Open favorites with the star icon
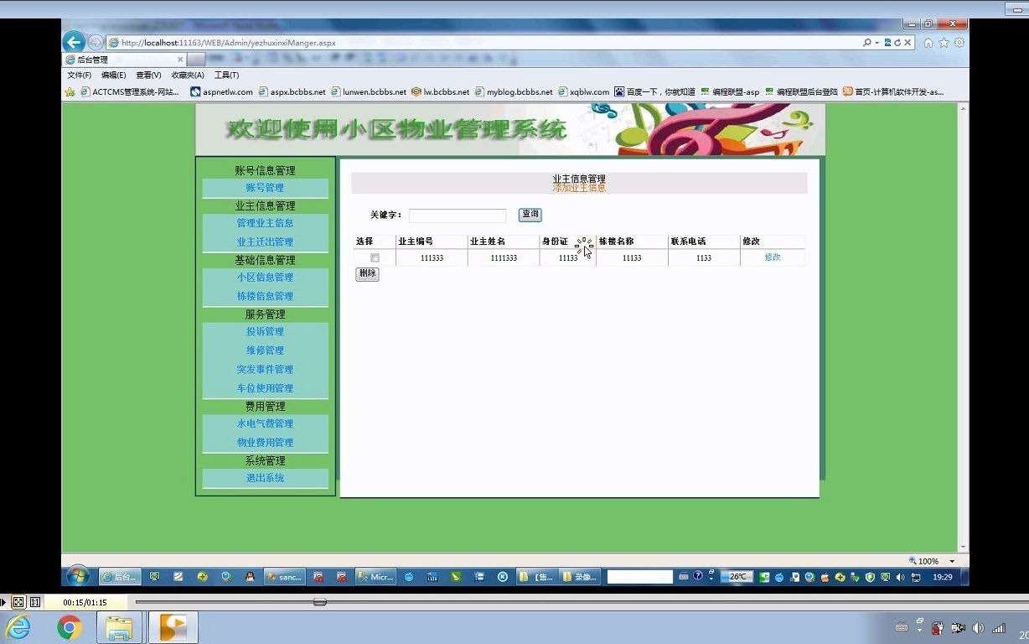 pos(944,42)
